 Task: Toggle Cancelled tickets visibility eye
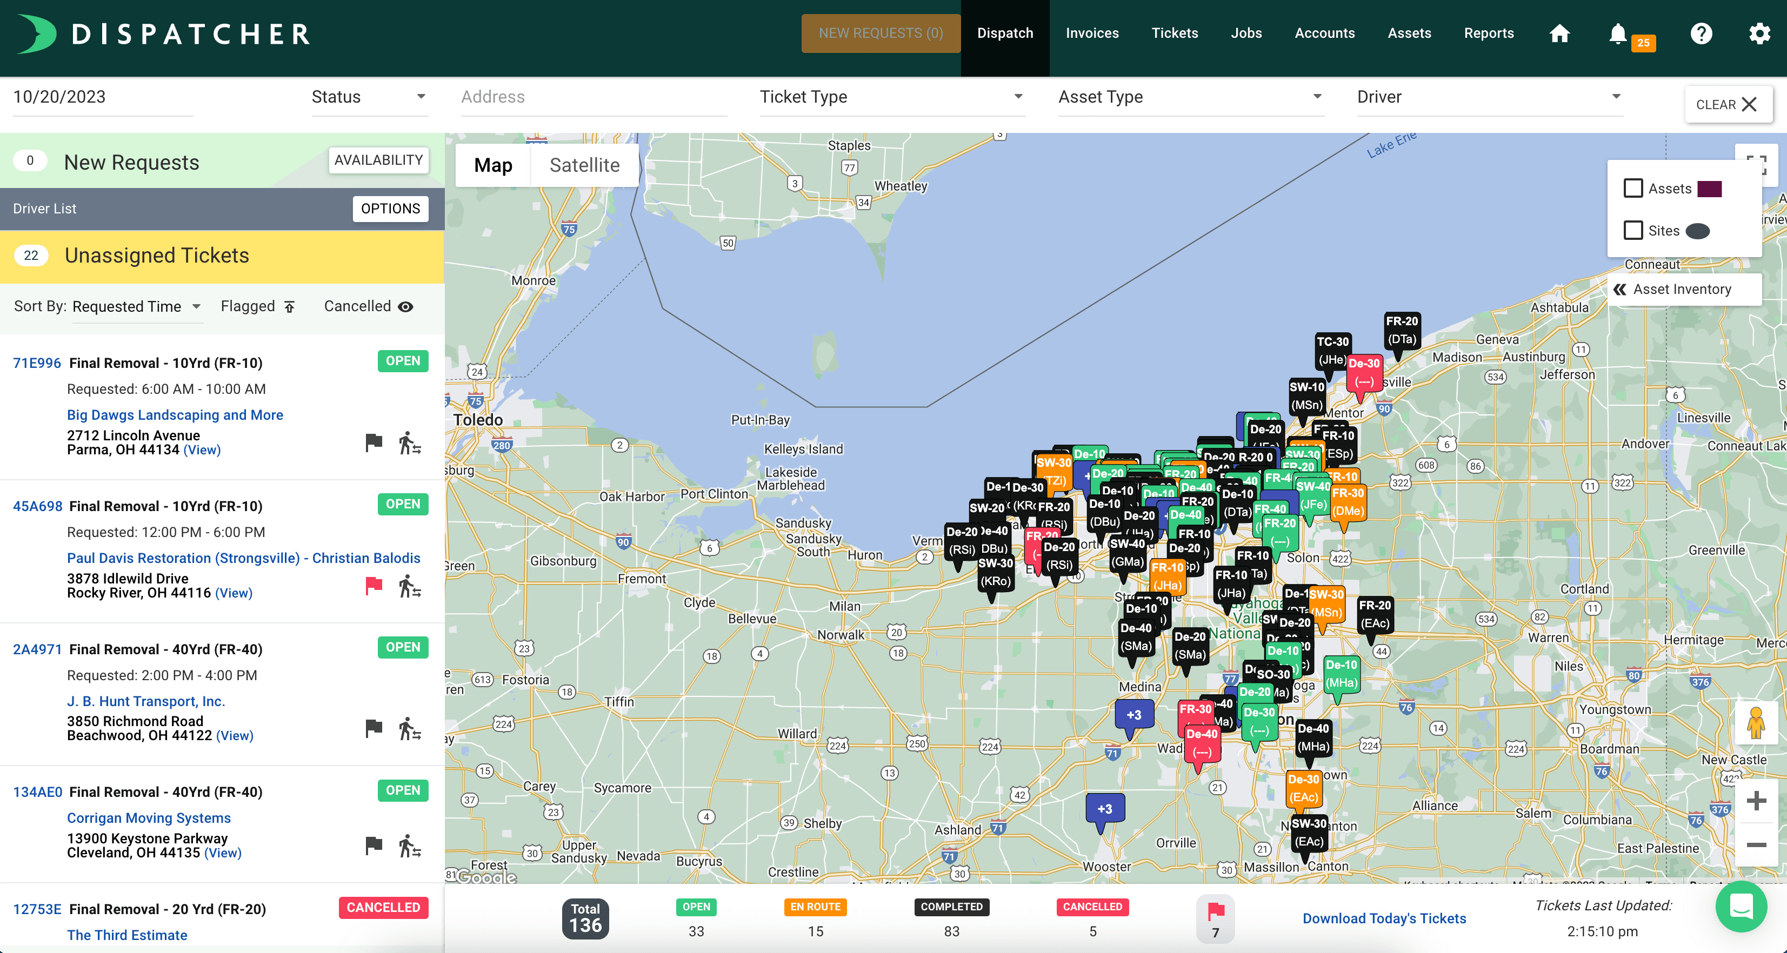click(x=406, y=306)
